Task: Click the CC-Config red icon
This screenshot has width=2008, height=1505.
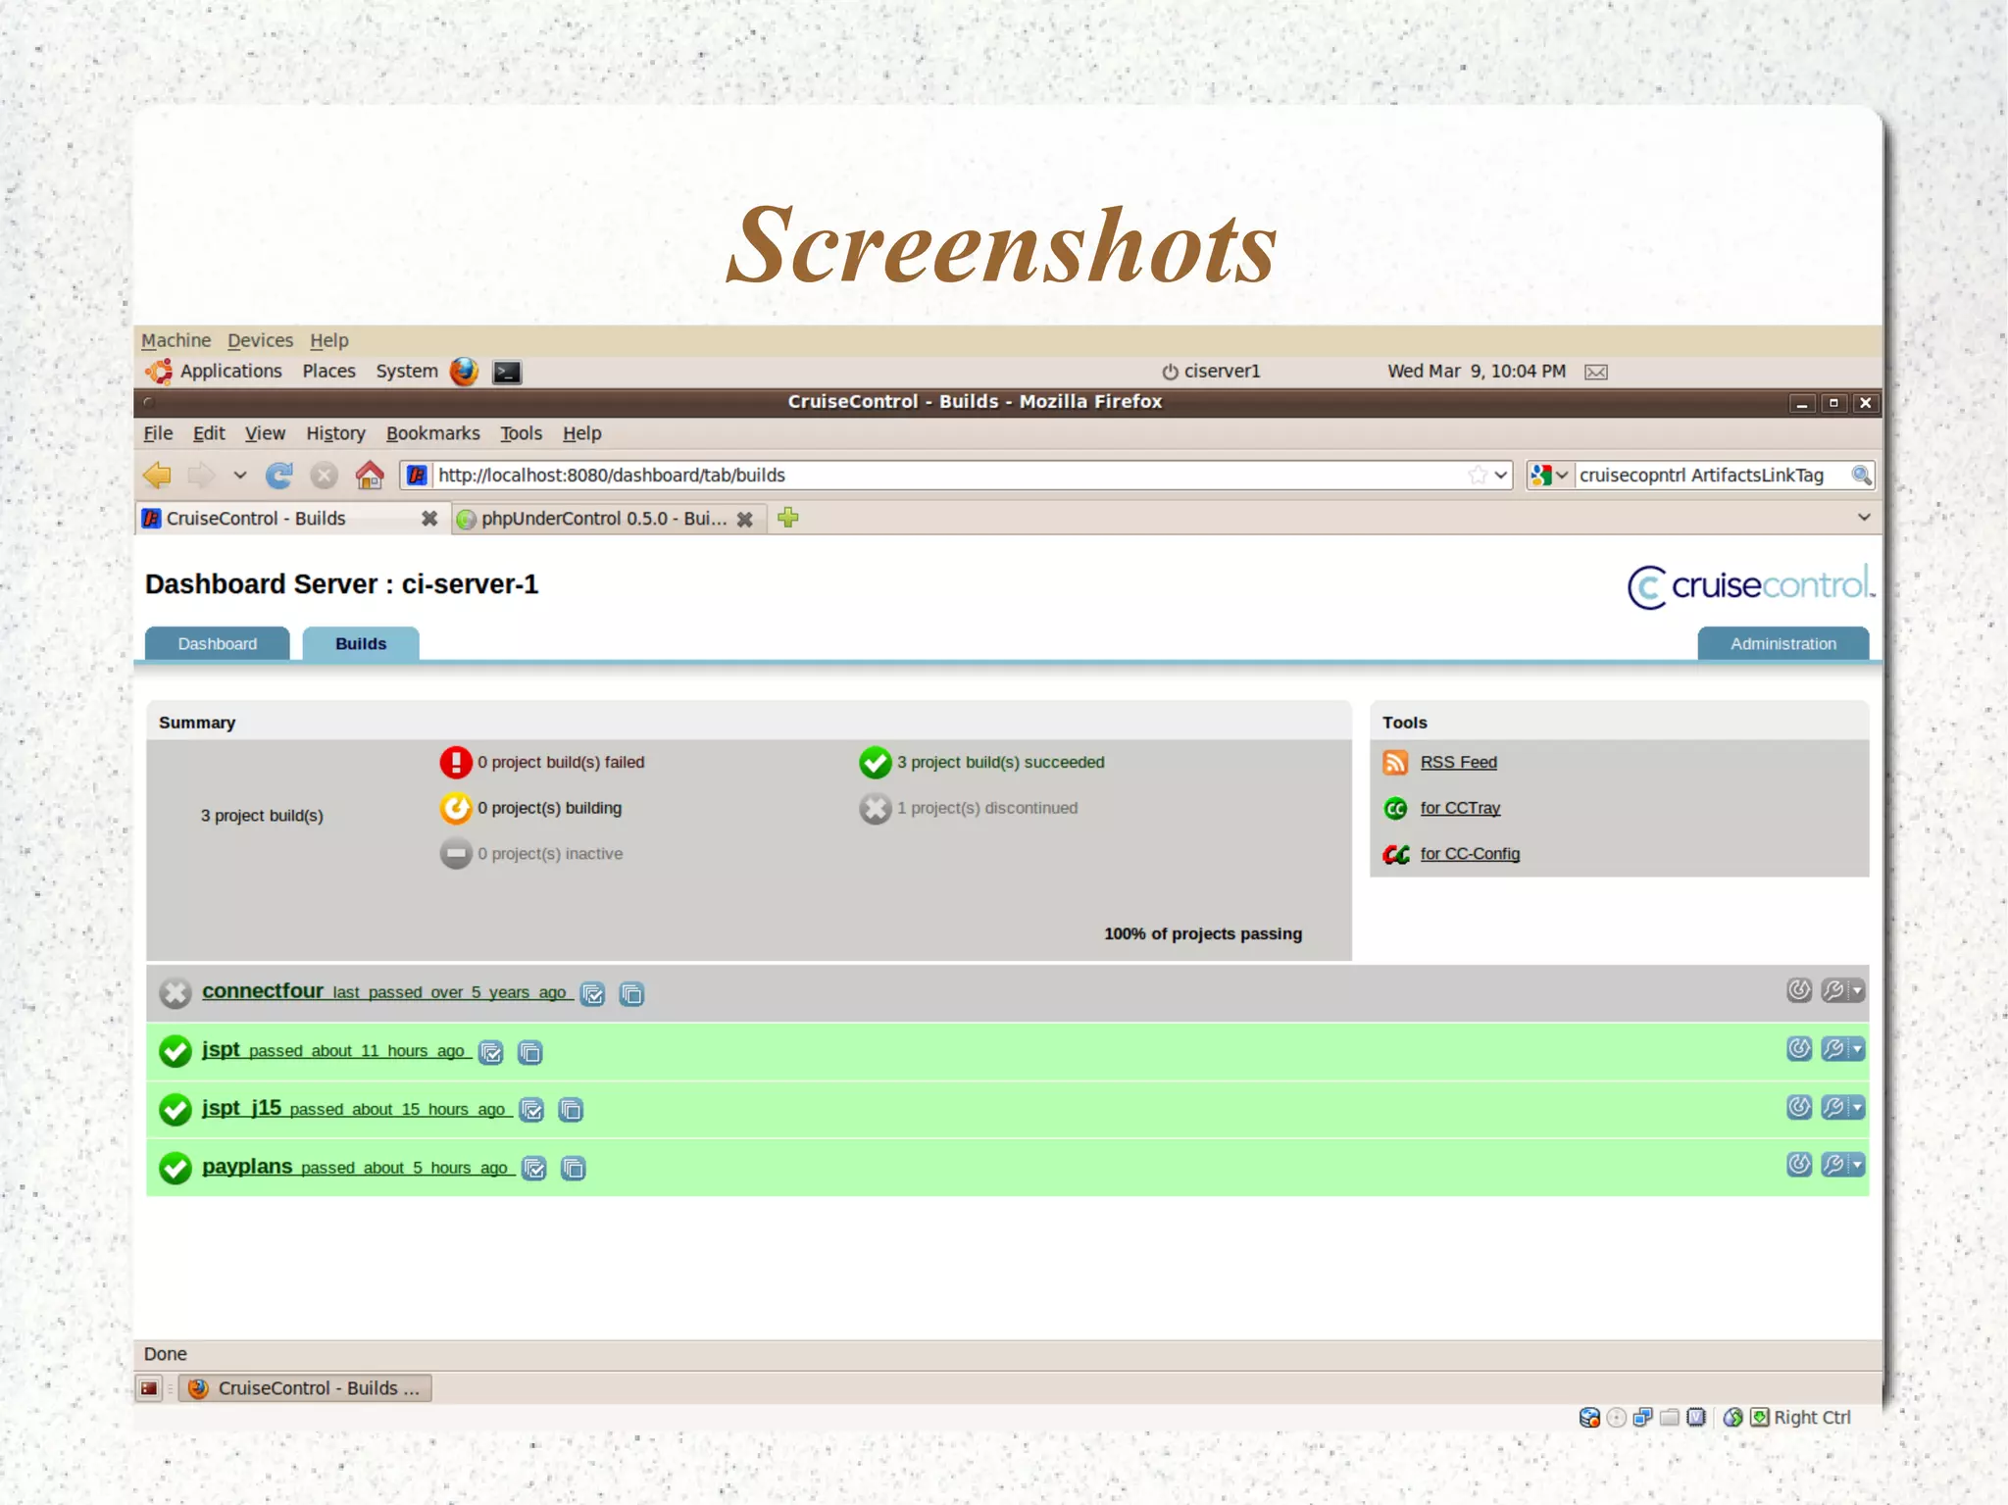Action: 1396,855
